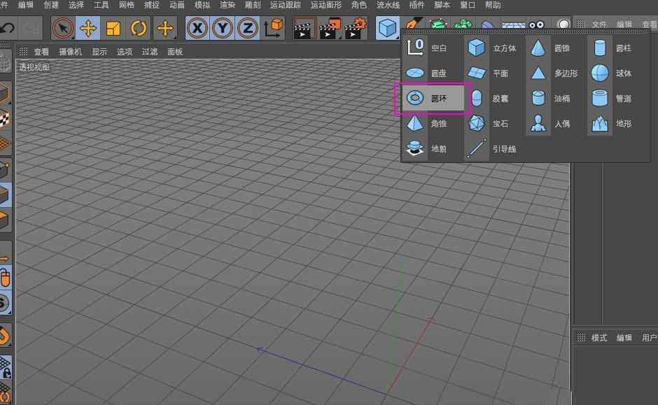Image resolution: width=658 pixels, height=405 pixels.
Task: Toggle the X axis lock button
Action: point(197,28)
